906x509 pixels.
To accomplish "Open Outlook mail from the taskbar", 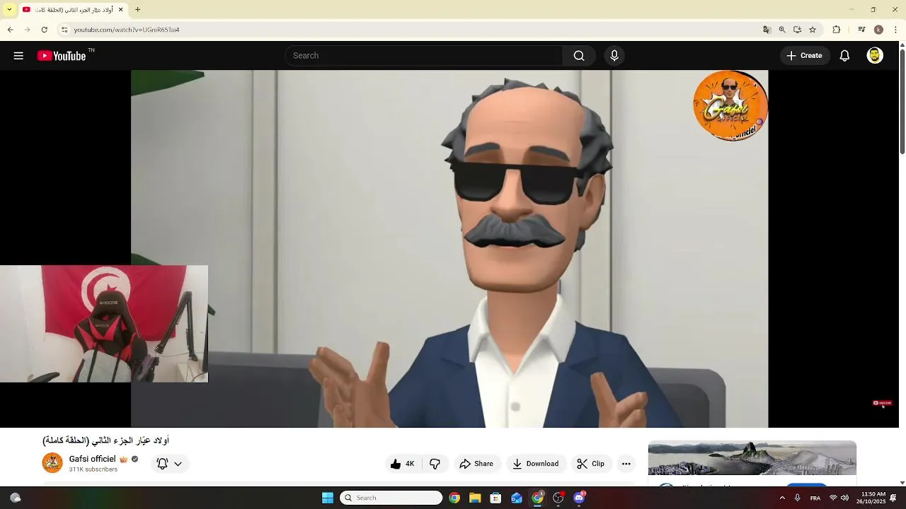I will pos(517,498).
